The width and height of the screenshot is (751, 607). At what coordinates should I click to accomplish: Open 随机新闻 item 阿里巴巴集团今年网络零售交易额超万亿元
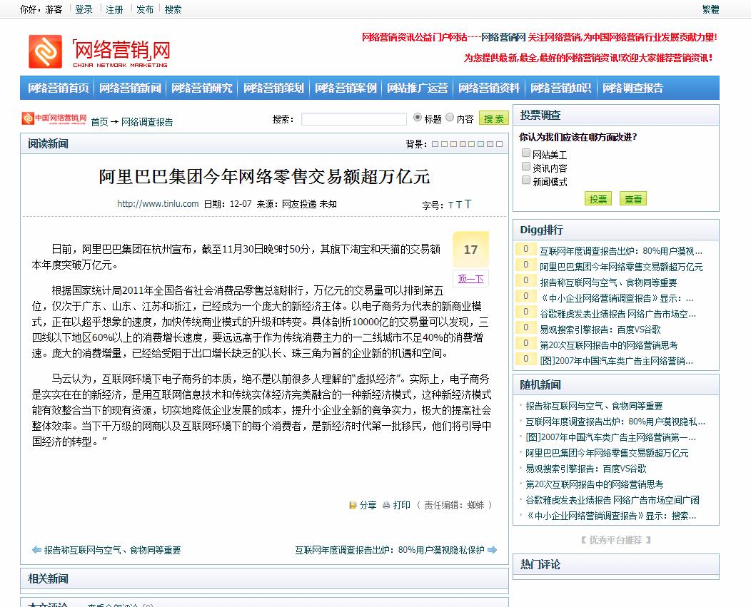(607, 453)
